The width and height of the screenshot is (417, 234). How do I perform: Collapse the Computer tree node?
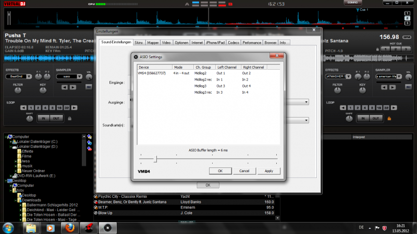6,137
